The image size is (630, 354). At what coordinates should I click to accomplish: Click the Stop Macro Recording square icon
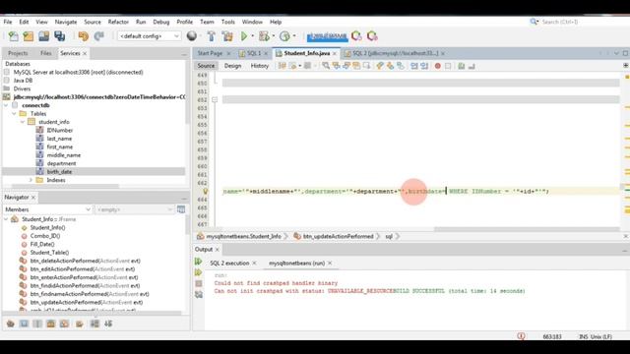click(x=448, y=66)
